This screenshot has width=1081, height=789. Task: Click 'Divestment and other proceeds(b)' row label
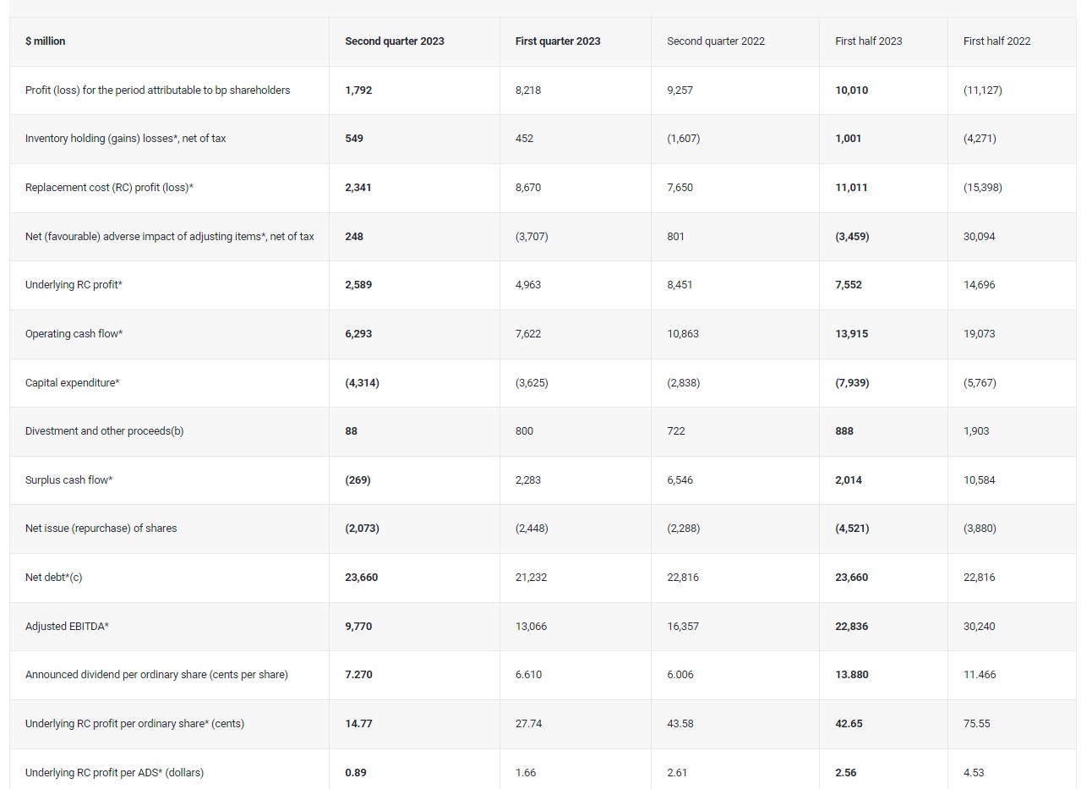click(x=104, y=431)
